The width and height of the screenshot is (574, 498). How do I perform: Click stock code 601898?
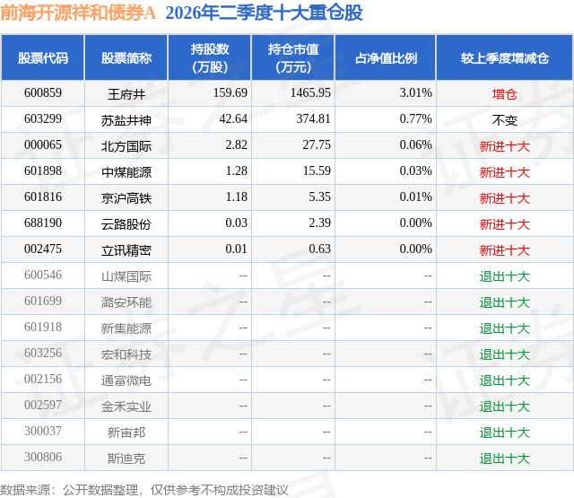point(43,170)
